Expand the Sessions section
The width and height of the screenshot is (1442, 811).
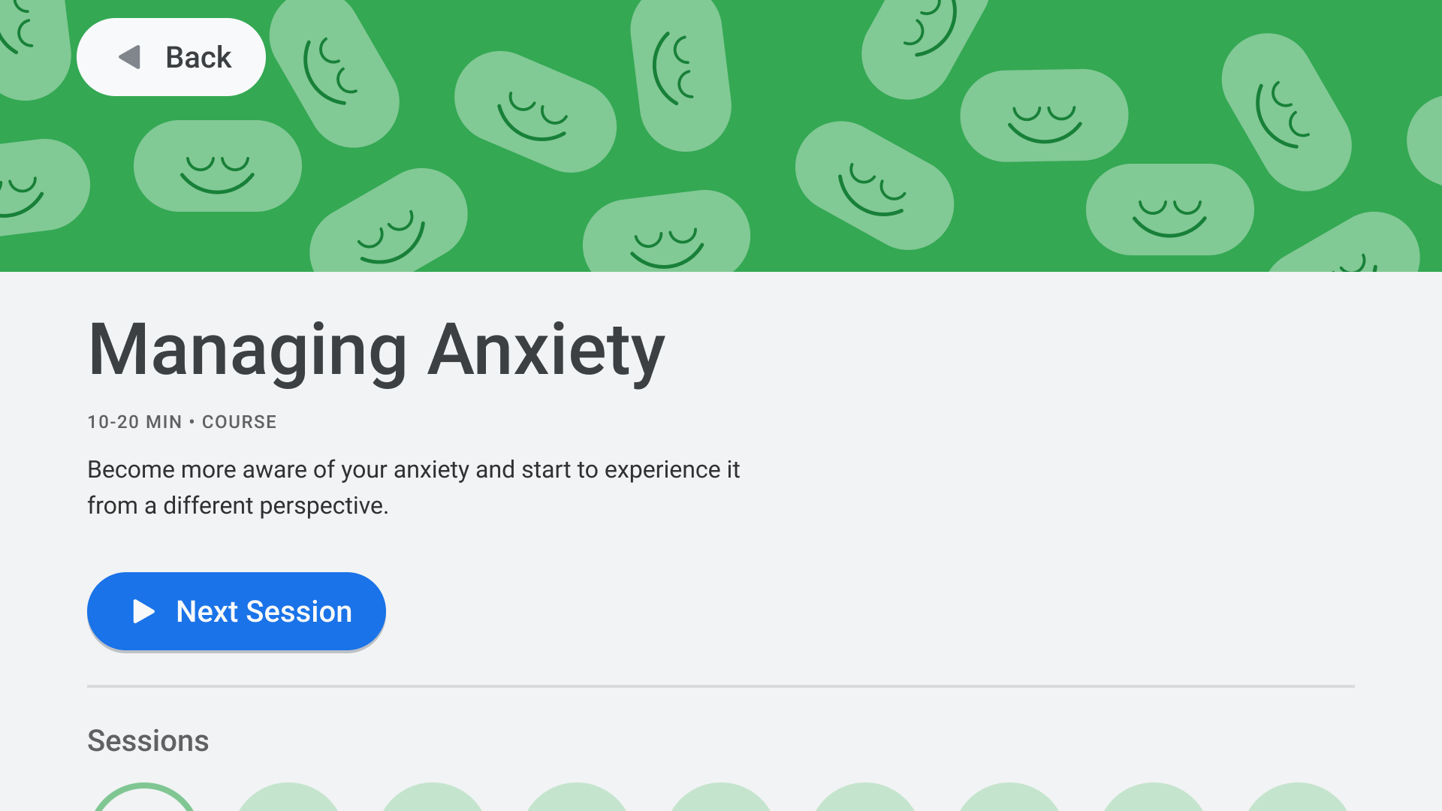point(147,740)
